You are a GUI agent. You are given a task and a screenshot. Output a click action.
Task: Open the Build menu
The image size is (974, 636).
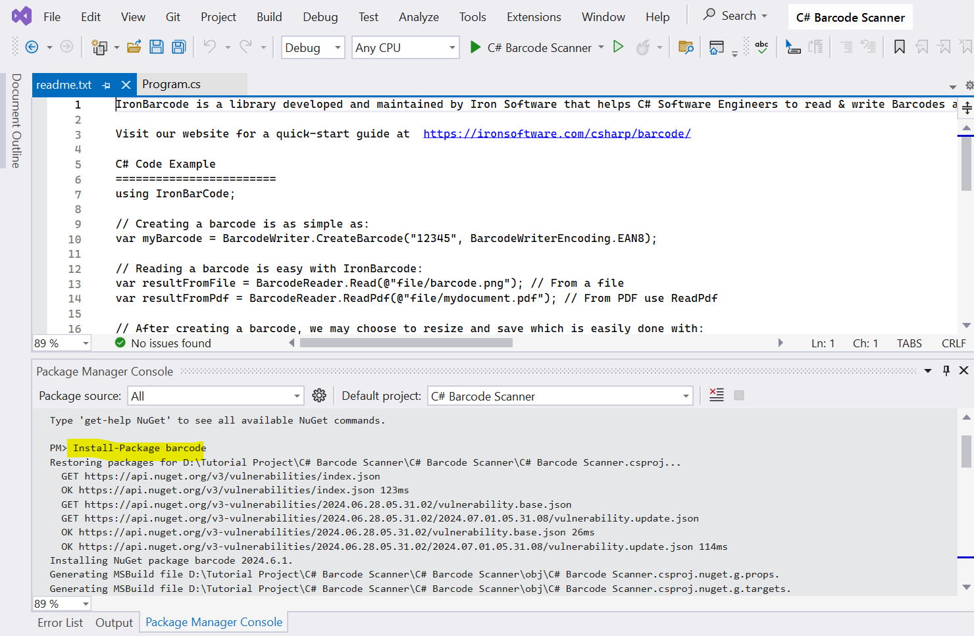tap(269, 16)
